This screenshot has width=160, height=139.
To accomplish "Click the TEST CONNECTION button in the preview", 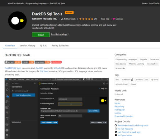I will [99, 122].
